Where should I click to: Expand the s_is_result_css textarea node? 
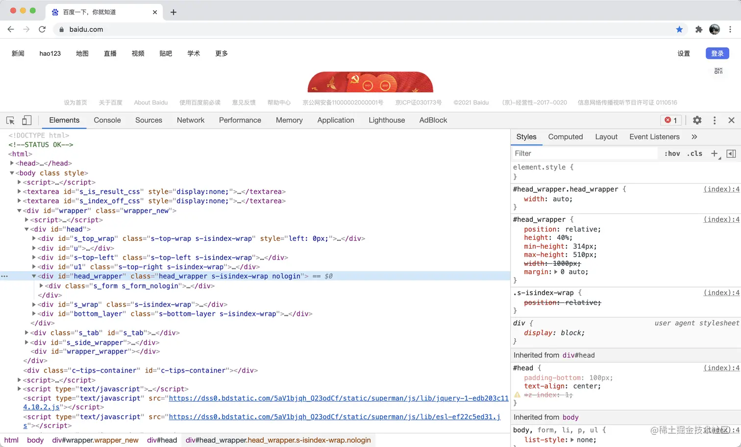pos(19,191)
